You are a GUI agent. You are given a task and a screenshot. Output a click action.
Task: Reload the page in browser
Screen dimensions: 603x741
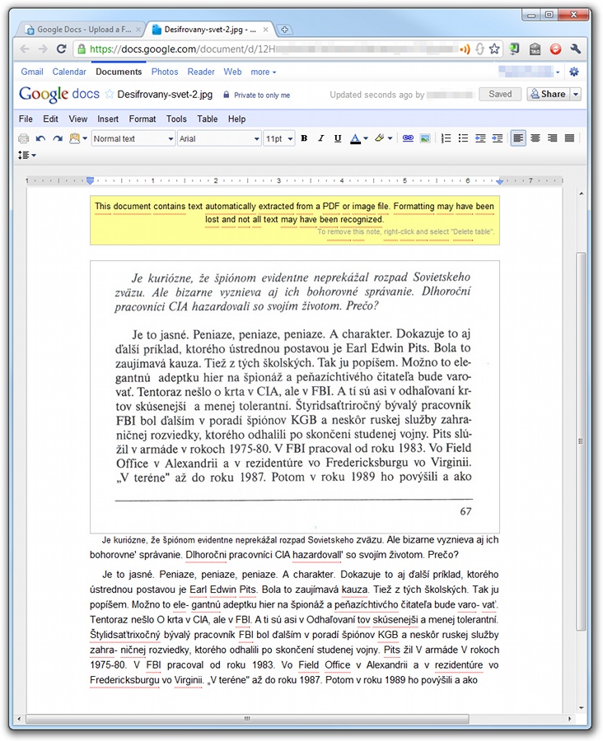[61, 49]
